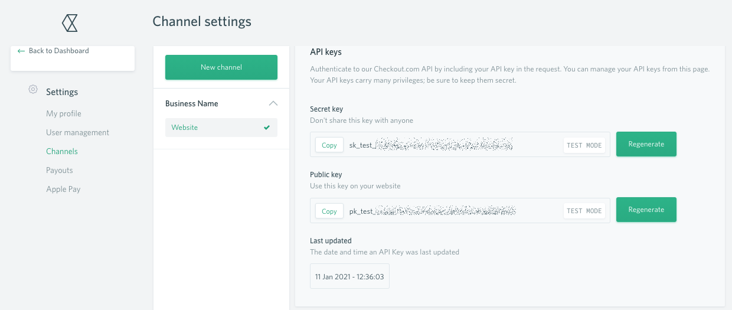Click Back to Dashboard link
This screenshot has height=310, width=732.
click(x=58, y=51)
